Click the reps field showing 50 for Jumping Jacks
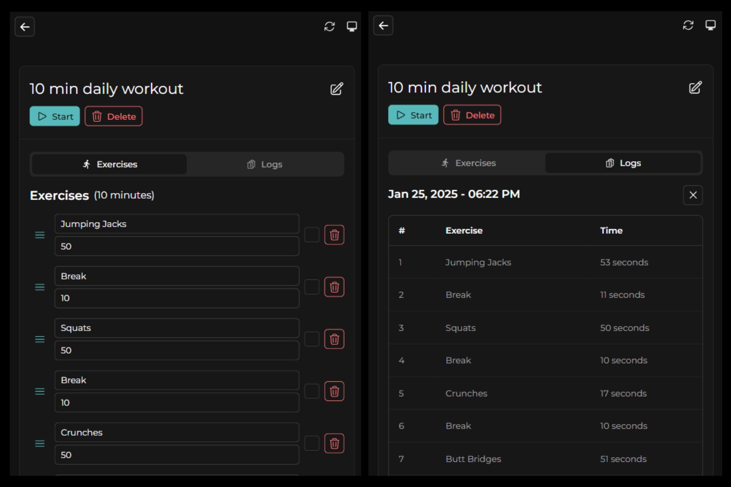The width and height of the screenshot is (731, 487). click(177, 246)
